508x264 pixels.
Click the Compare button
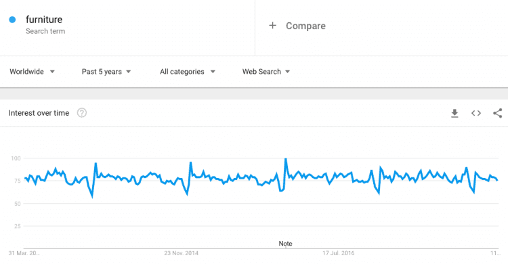tap(297, 26)
